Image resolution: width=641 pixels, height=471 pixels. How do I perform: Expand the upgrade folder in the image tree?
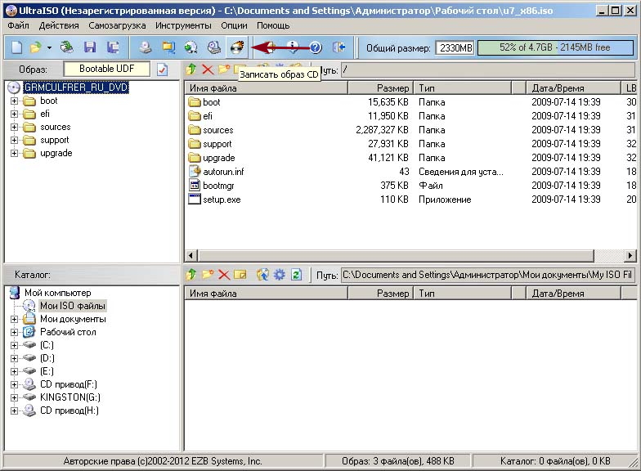15,154
